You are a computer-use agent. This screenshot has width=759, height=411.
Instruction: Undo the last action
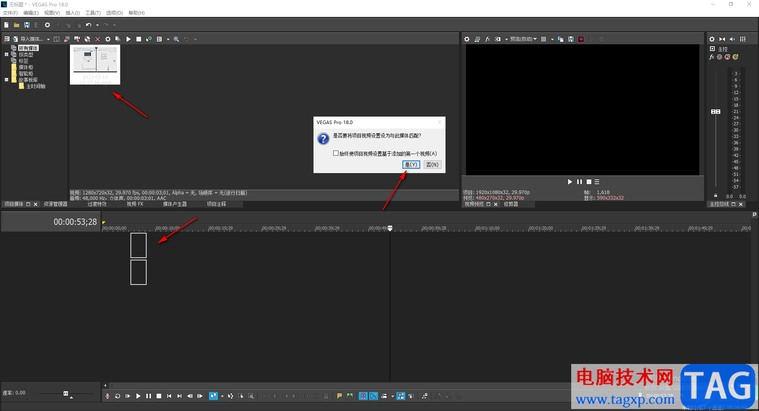point(89,25)
